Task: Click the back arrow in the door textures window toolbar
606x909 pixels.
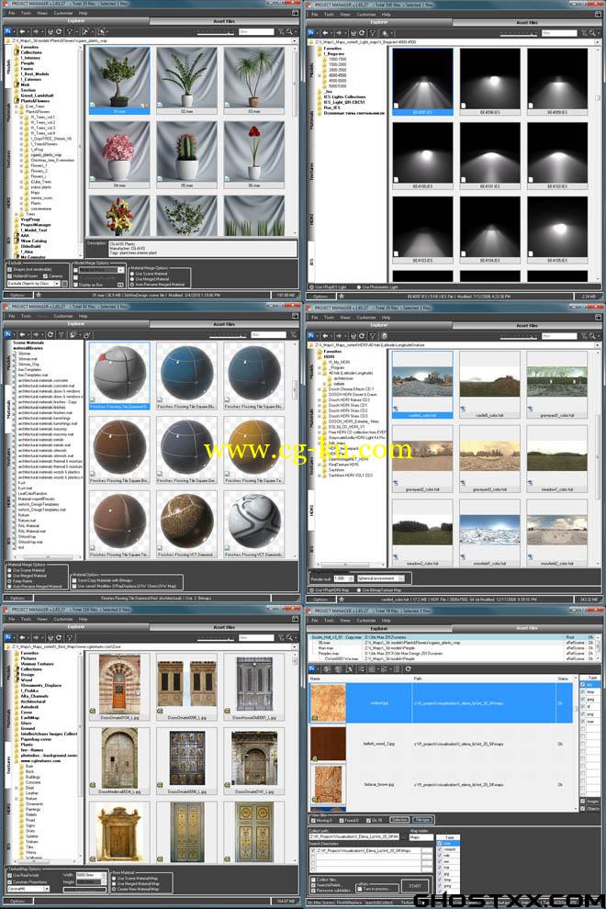Action: tap(23, 638)
